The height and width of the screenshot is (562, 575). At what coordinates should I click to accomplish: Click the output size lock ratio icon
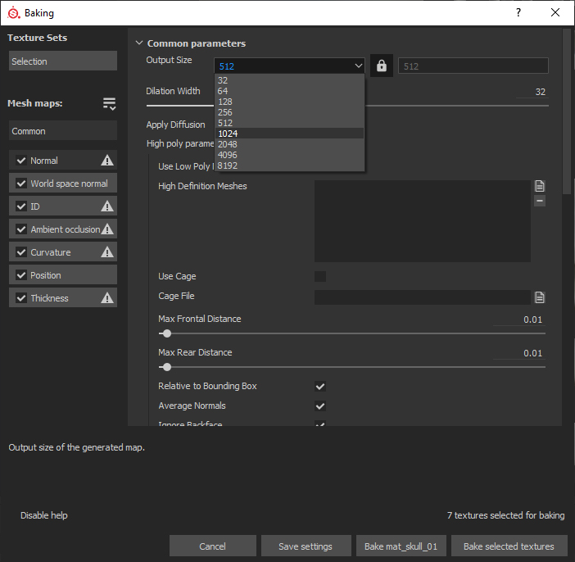381,66
